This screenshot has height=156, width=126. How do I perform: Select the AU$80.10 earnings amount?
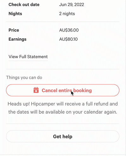point(68,39)
